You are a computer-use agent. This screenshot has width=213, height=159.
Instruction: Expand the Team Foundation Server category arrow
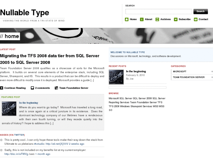212,77
